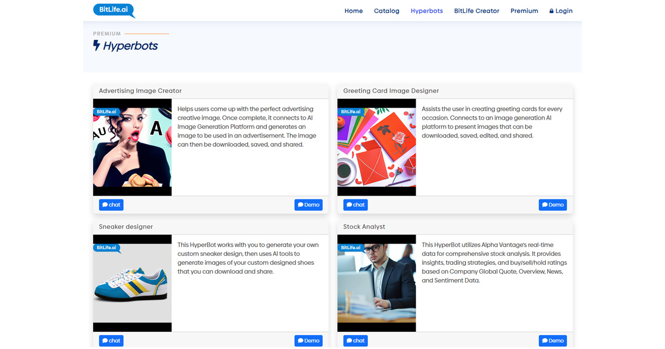Go to Home in navigation bar
This screenshot has height=349, width=665.
(x=354, y=11)
